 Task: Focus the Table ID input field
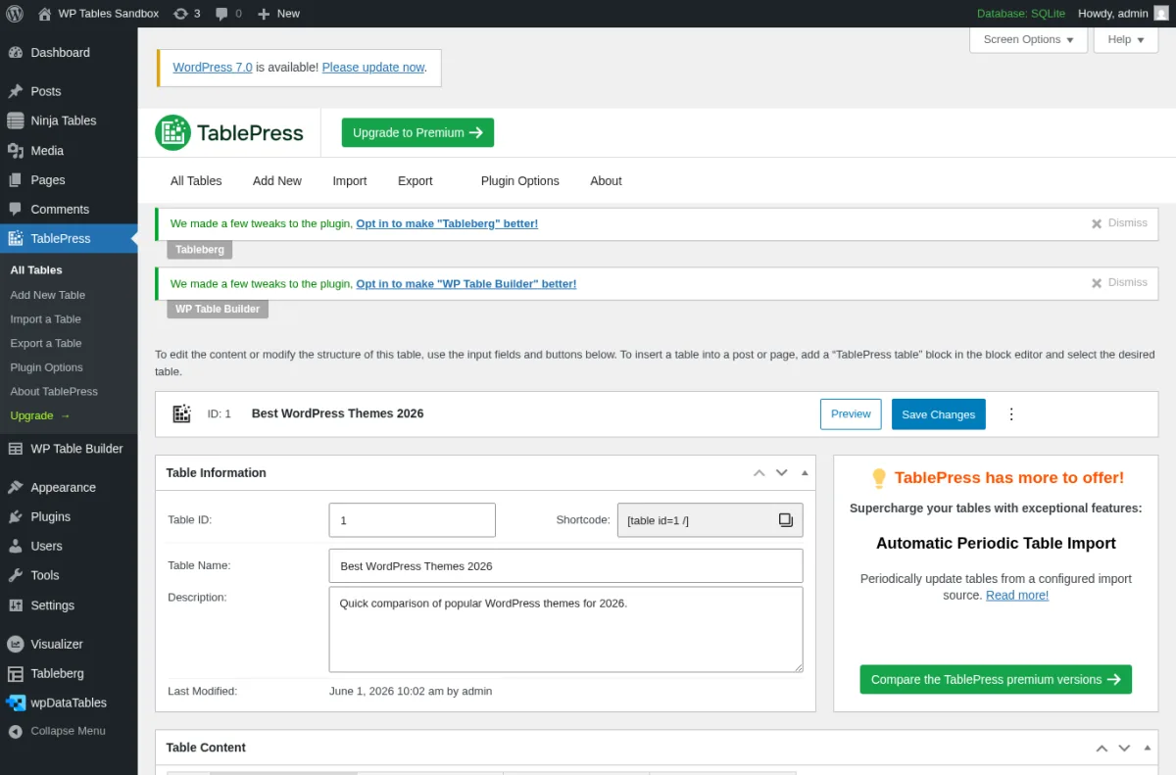pyautogui.click(x=413, y=520)
